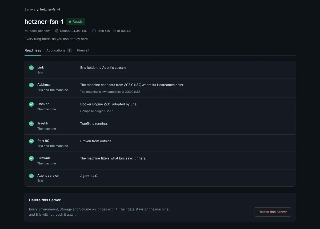Click the hetzner-fsn-1 page heading
The height and width of the screenshot is (229, 320).
[44, 22]
